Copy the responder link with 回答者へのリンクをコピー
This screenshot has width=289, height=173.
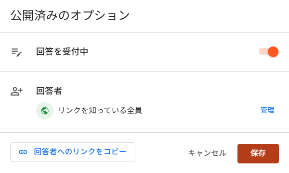tap(73, 152)
